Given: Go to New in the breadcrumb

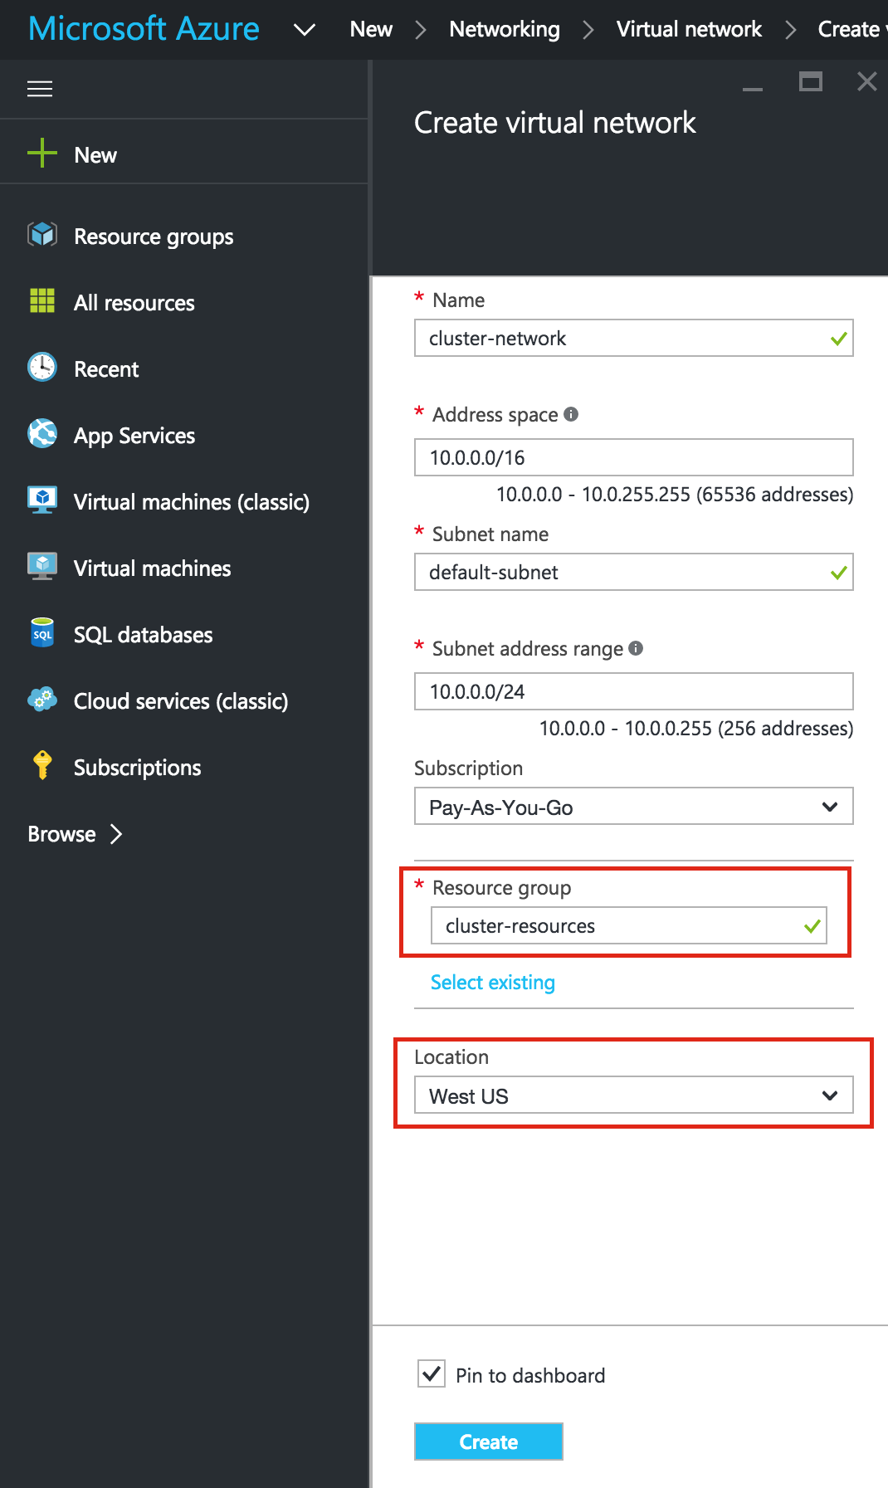Looking at the screenshot, I should [x=371, y=29].
